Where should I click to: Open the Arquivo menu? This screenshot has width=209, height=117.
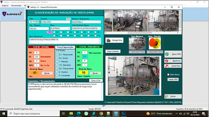click(5, 6)
